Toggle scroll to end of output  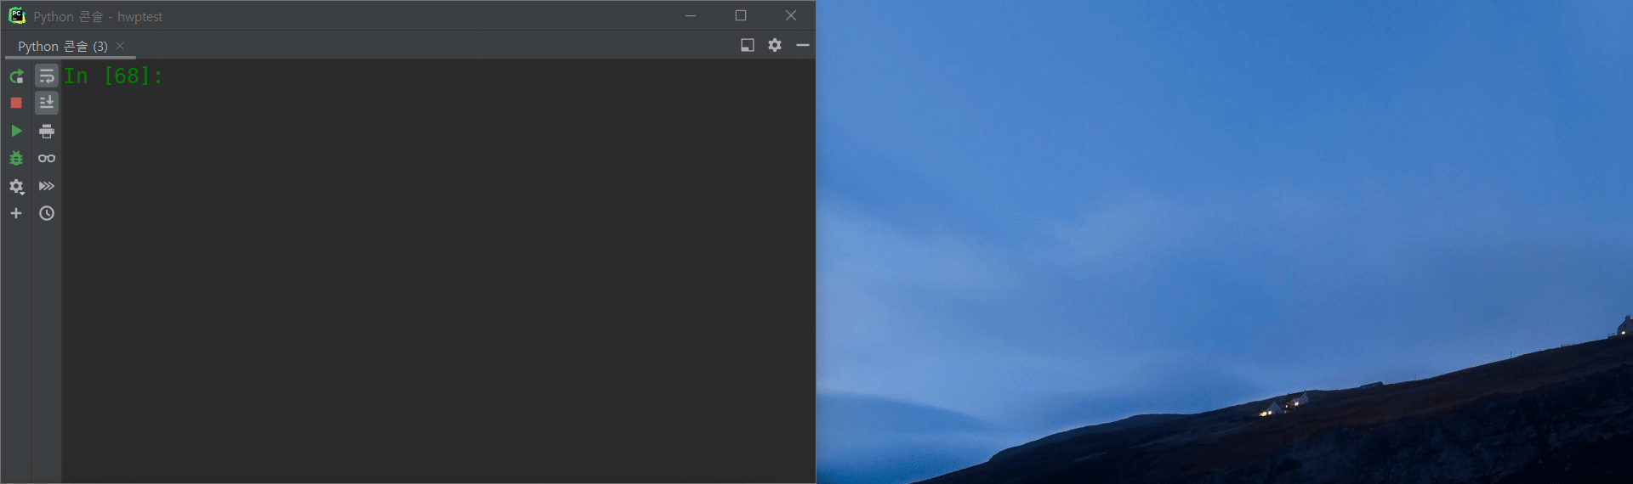click(47, 103)
